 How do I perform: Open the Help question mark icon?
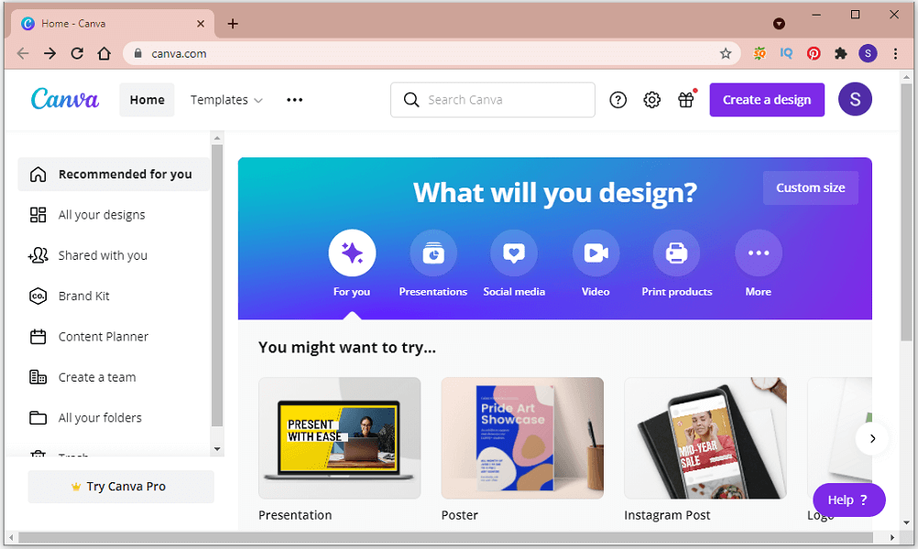617,100
